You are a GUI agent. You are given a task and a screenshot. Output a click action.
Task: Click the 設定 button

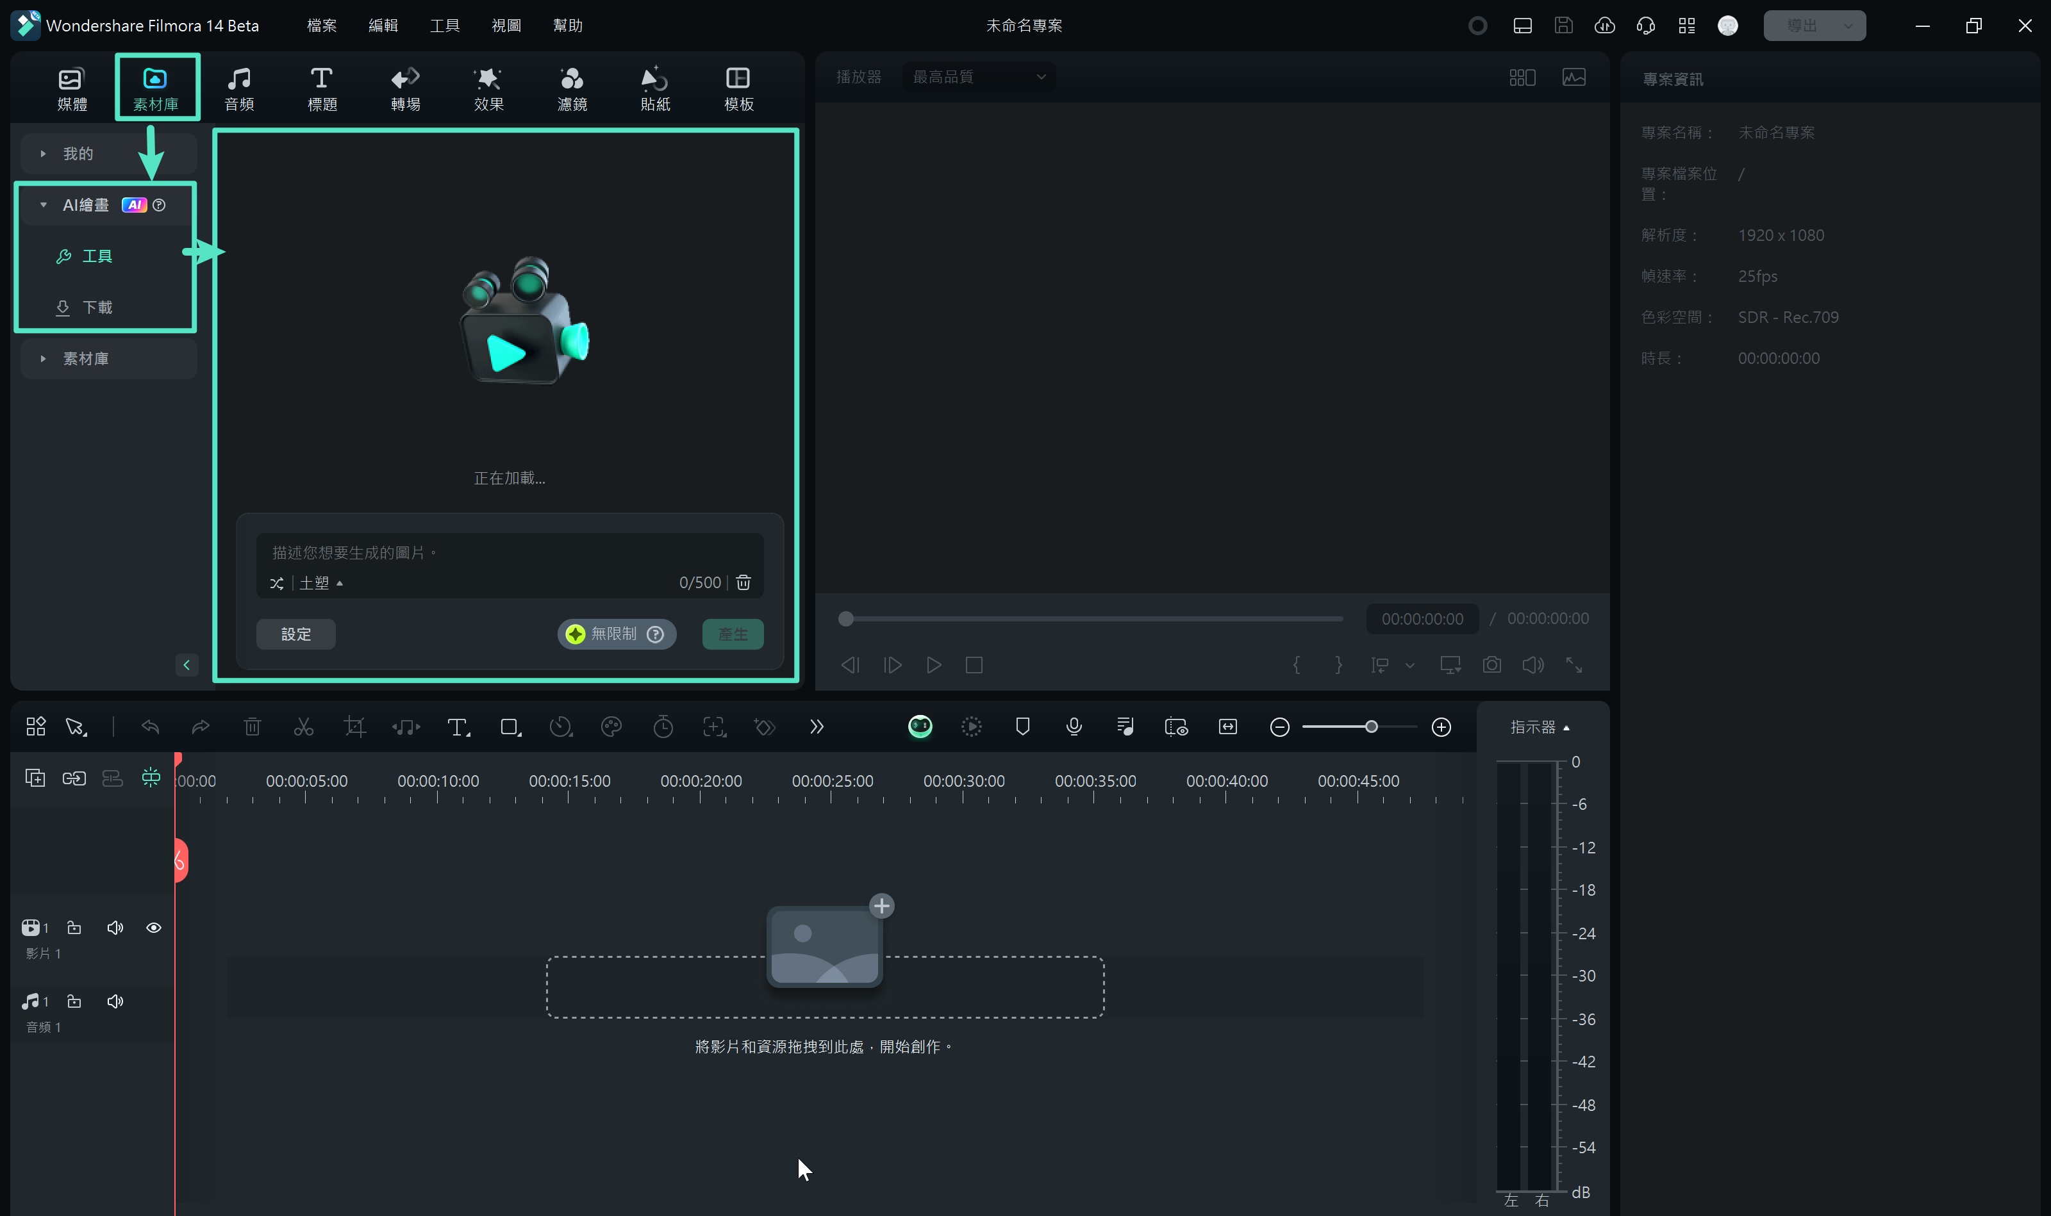(x=296, y=634)
